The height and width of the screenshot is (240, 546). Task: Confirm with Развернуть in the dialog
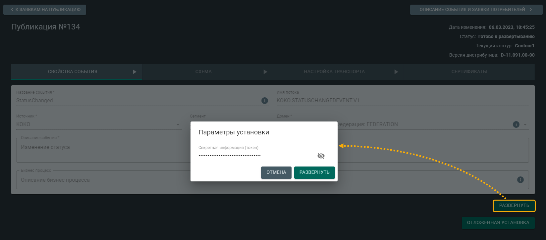(x=314, y=172)
